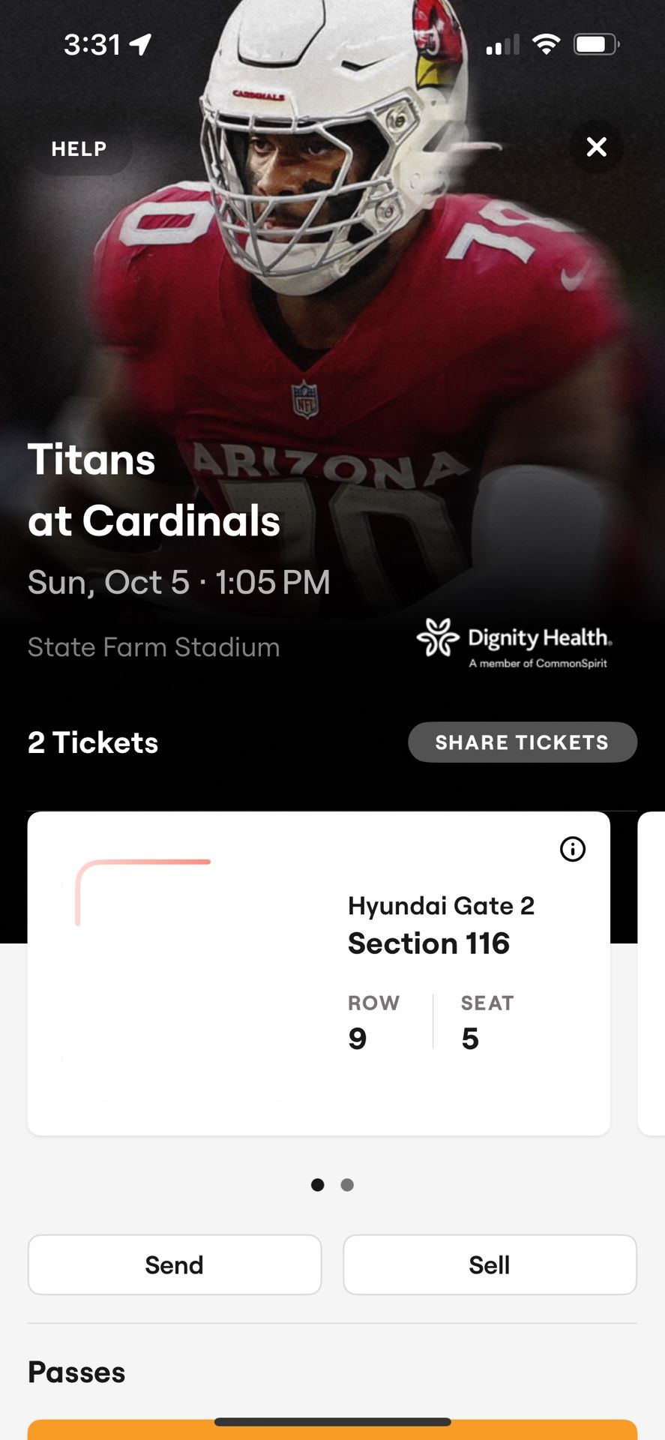Tap the Wi-Fi status icon
The height and width of the screenshot is (1440, 665).
(547, 44)
